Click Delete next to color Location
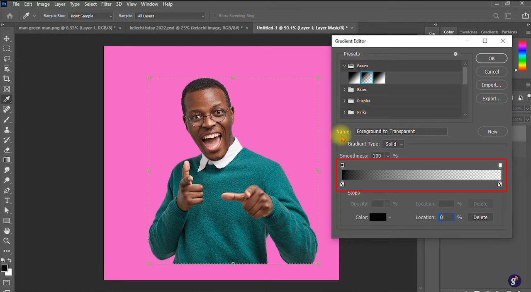This screenshot has width=531, height=292. pos(480,217)
